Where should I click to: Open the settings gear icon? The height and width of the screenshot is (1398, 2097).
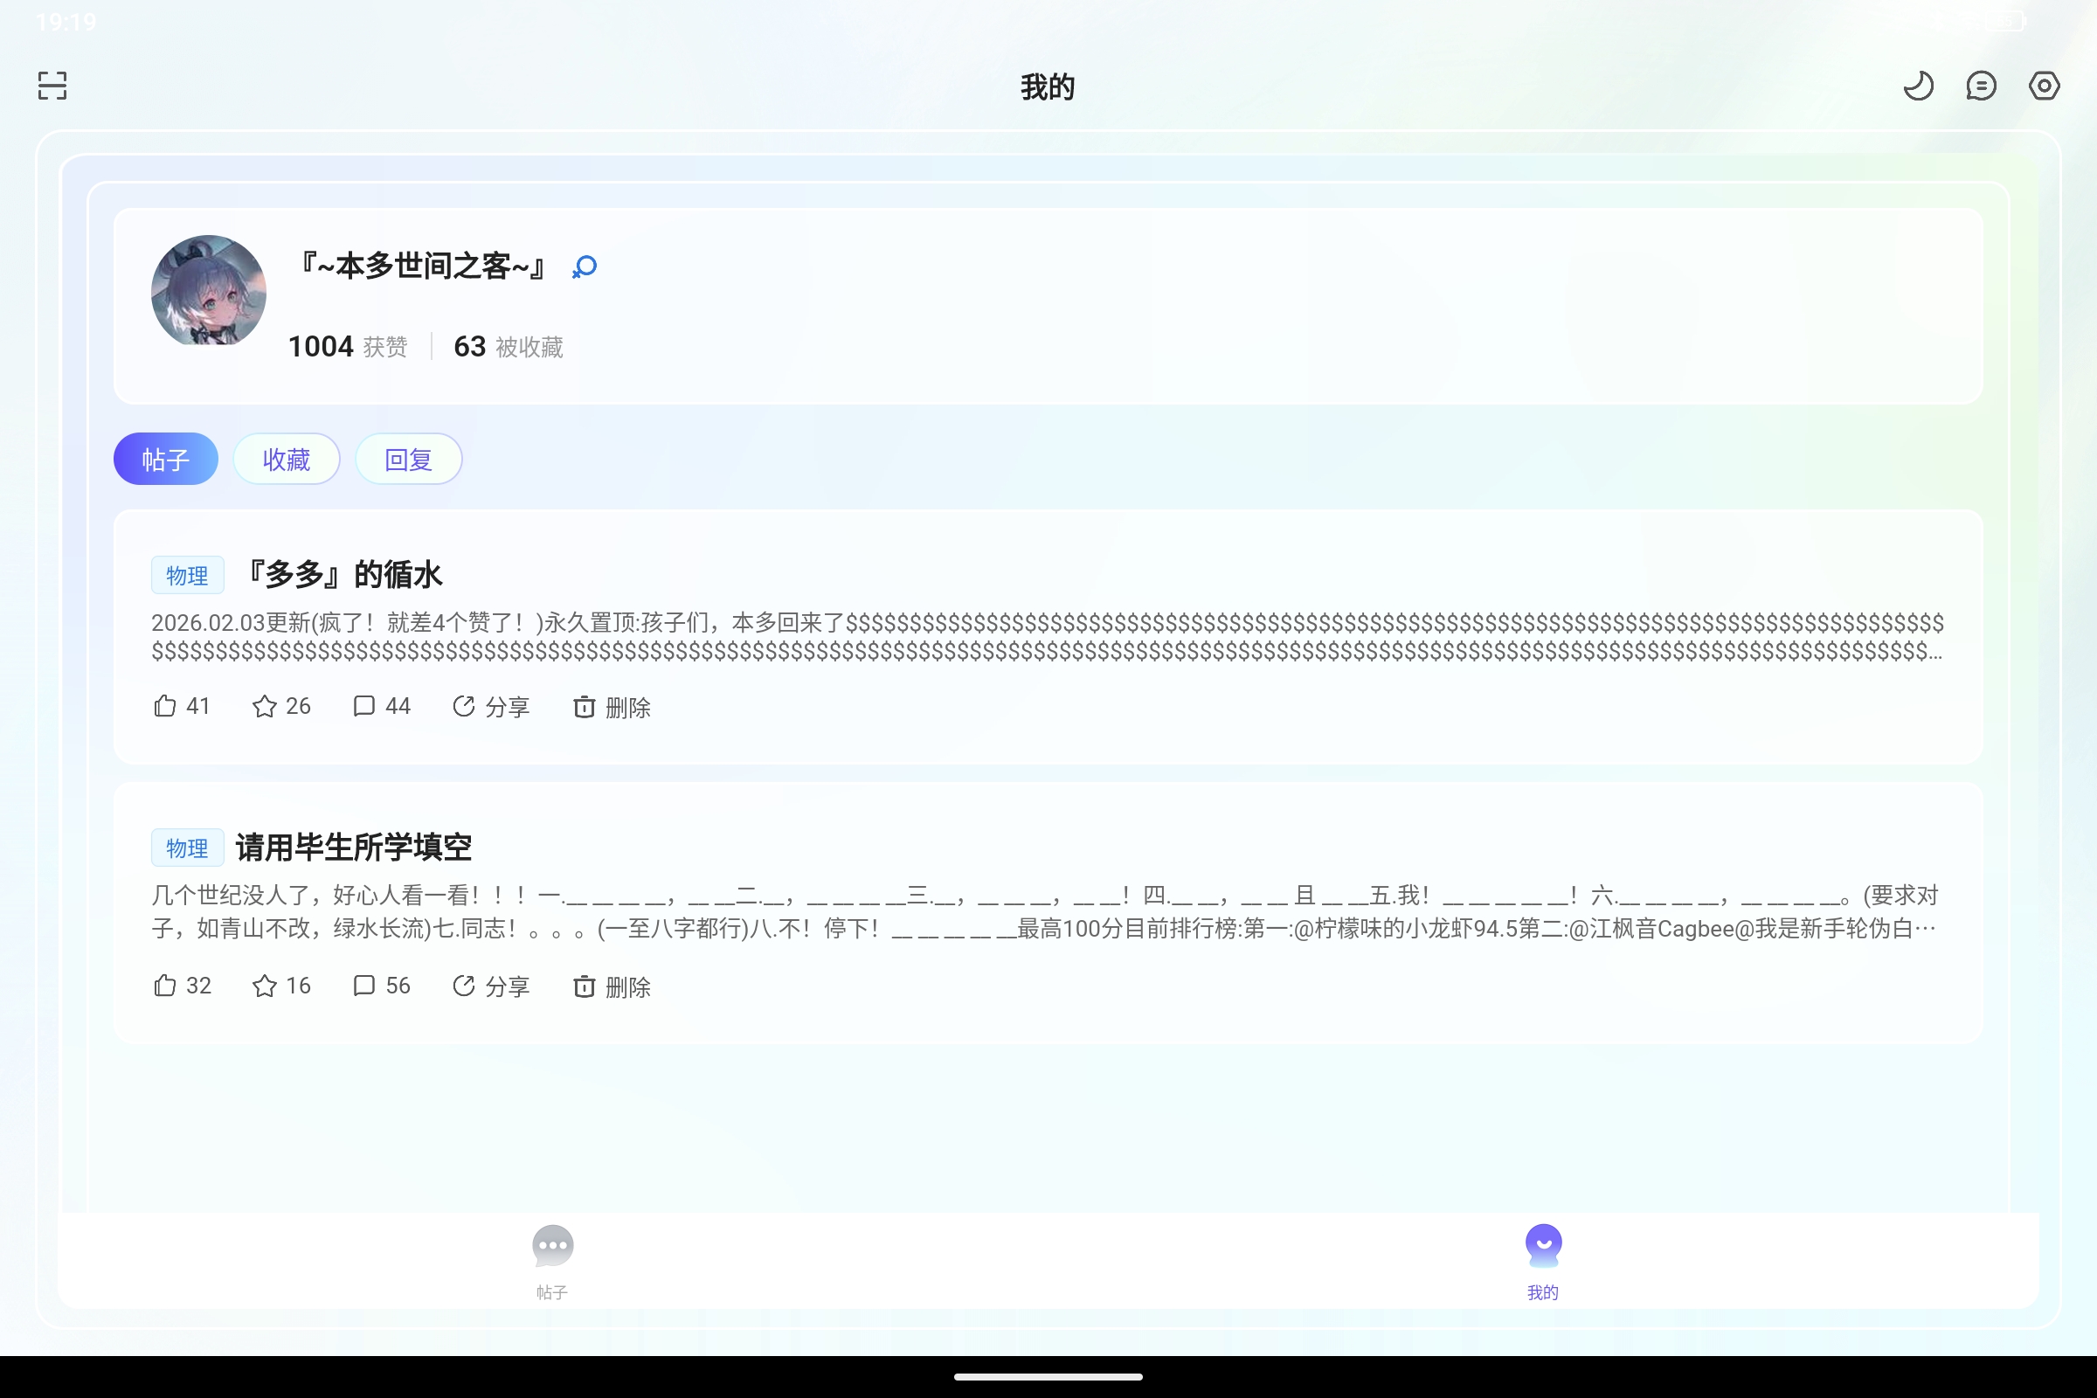[x=2044, y=85]
